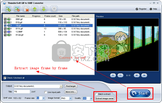Viewport: 162px width, 103px height.
Task: Select the 010j.gif file name
Action: [x=19, y=22]
